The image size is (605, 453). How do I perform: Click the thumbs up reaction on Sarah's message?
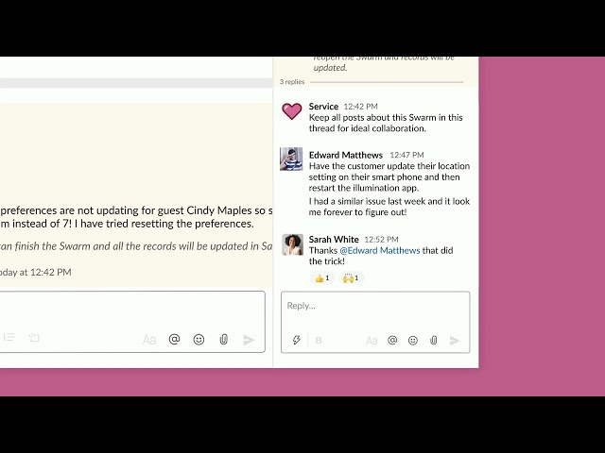pyautogui.click(x=321, y=278)
